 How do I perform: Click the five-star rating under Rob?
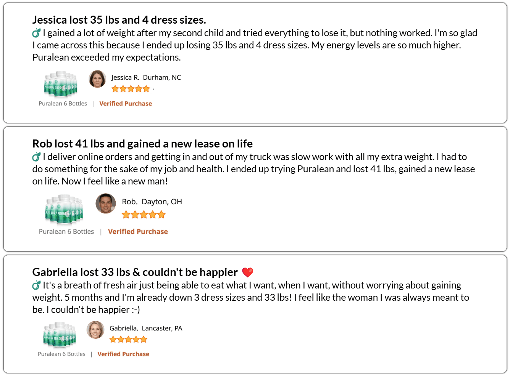coord(144,215)
